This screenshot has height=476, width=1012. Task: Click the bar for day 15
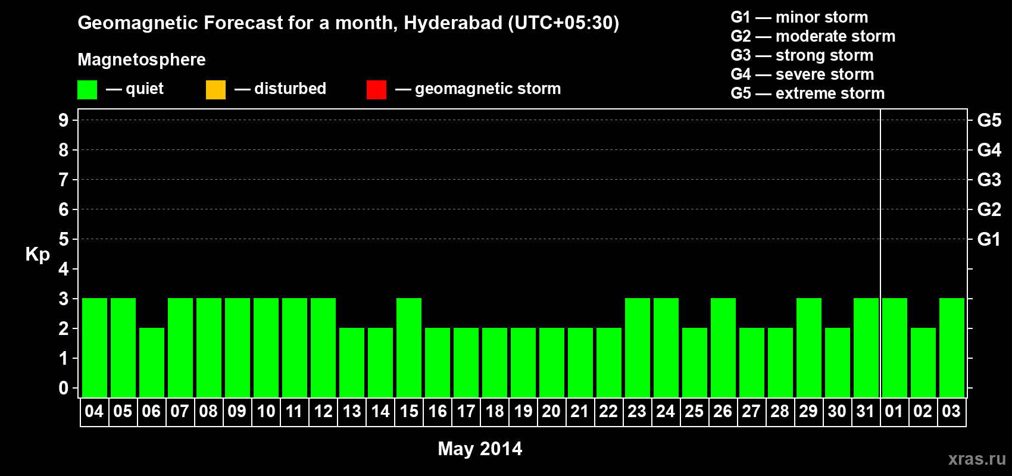click(x=409, y=347)
